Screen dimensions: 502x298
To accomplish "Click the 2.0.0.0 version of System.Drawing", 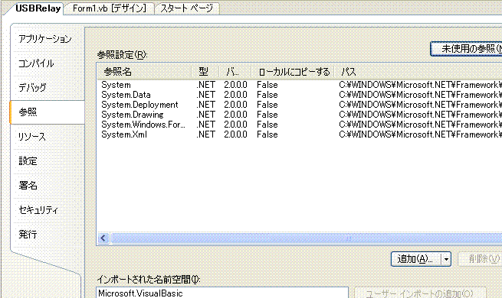I will click(x=235, y=115).
